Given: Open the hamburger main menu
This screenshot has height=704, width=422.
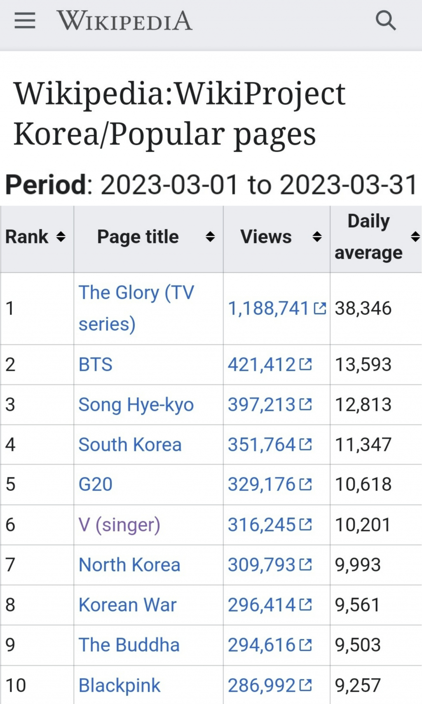Looking at the screenshot, I should (25, 20).
